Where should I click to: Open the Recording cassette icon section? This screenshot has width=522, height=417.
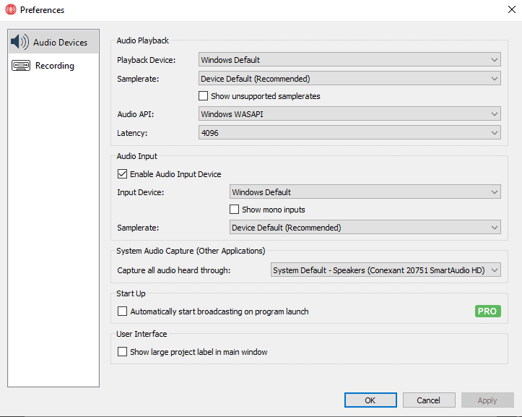pos(21,65)
